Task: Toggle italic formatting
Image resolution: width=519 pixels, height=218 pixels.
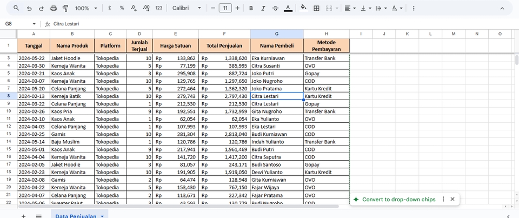Action: (263, 8)
